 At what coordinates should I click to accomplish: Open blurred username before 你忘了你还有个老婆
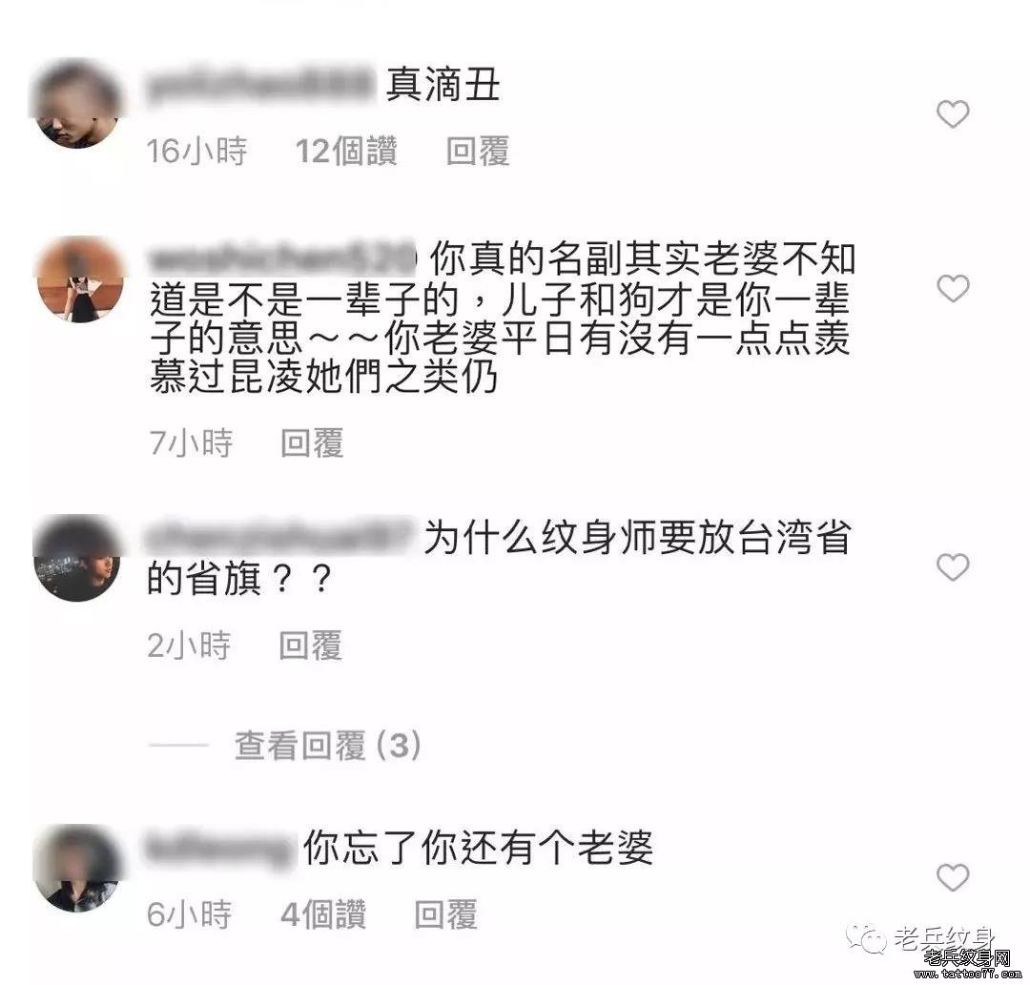[x=220, y=847]
